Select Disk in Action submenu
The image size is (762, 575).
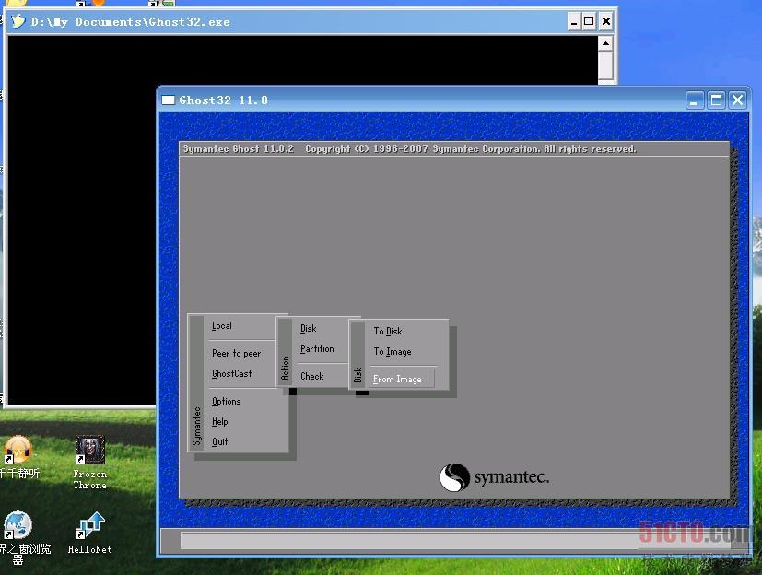(x=308, y=329)
